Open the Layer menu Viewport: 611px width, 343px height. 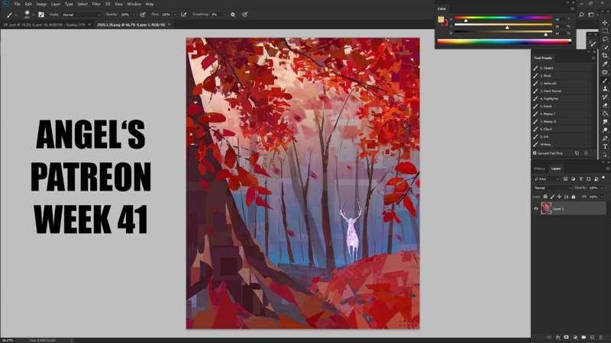(x=56, y=4)
